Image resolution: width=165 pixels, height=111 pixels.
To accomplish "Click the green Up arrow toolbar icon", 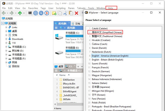I will point(20,13).
